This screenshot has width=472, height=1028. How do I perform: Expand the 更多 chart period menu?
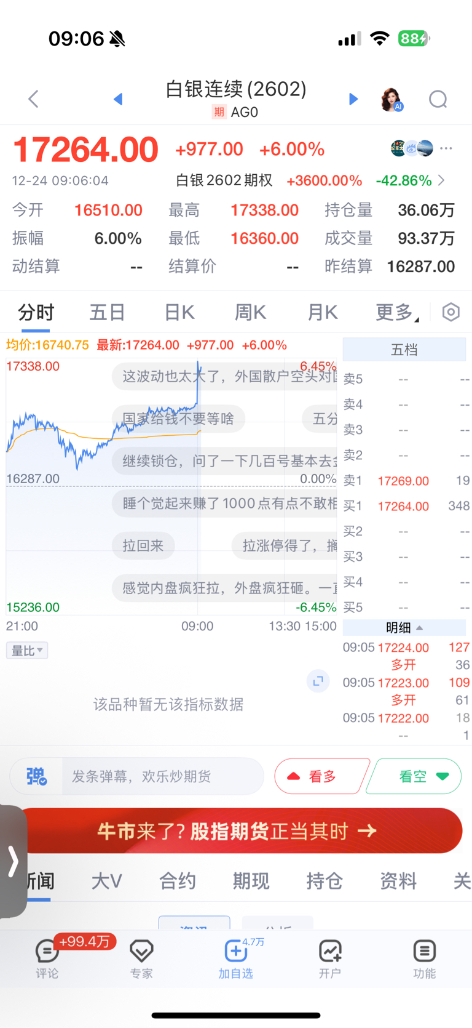pyautogui.click(x=397, y=313)
